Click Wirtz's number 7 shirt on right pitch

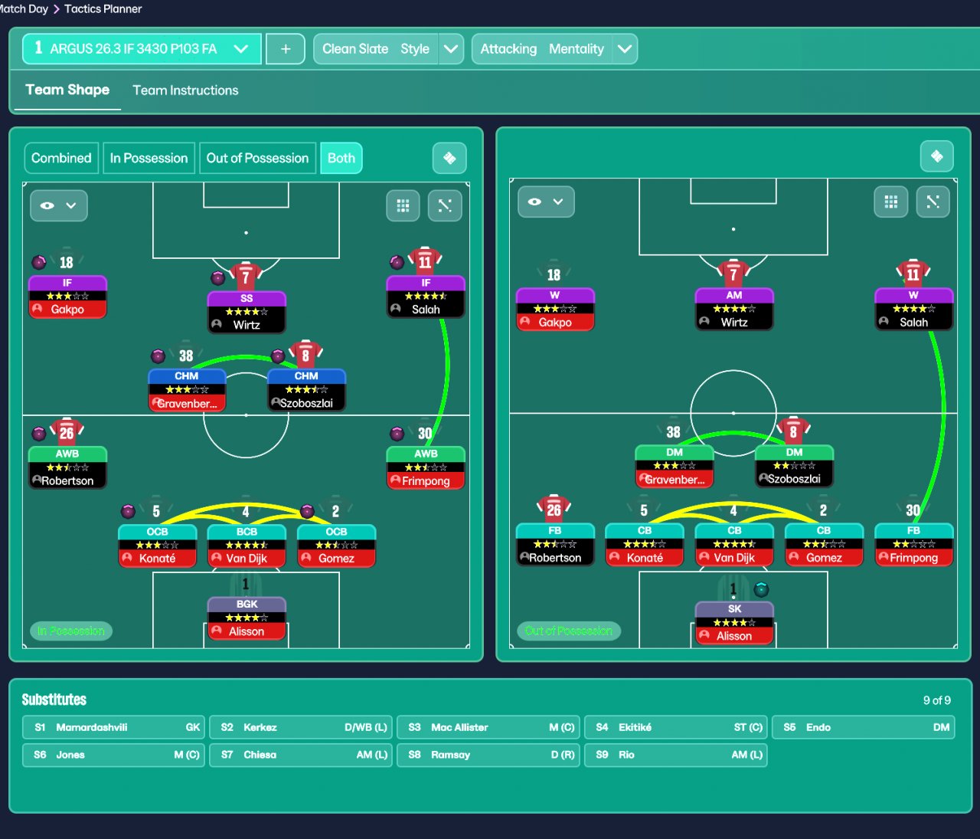coord(733,274)
